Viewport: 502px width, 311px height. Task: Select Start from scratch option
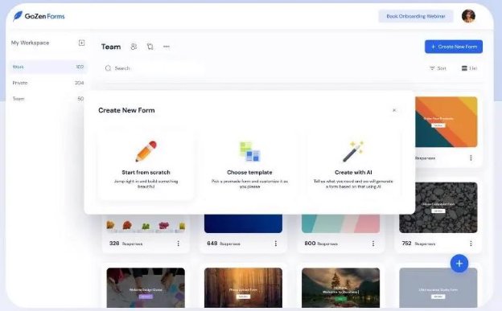tap(146, 165)
